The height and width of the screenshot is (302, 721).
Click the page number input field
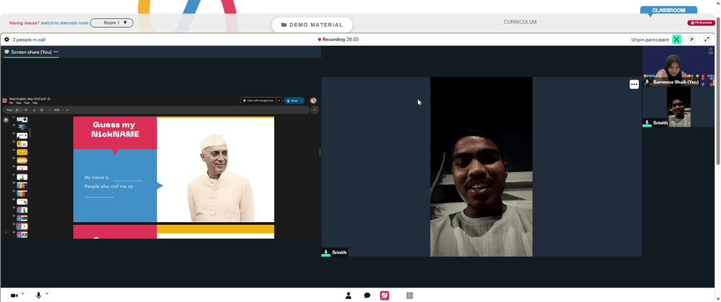pos(17,110)
